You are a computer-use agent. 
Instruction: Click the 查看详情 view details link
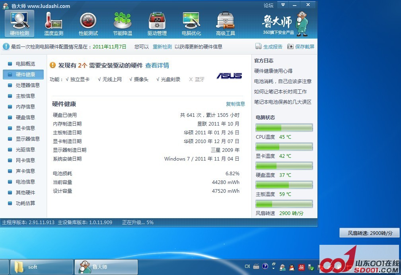click(157, 66)
